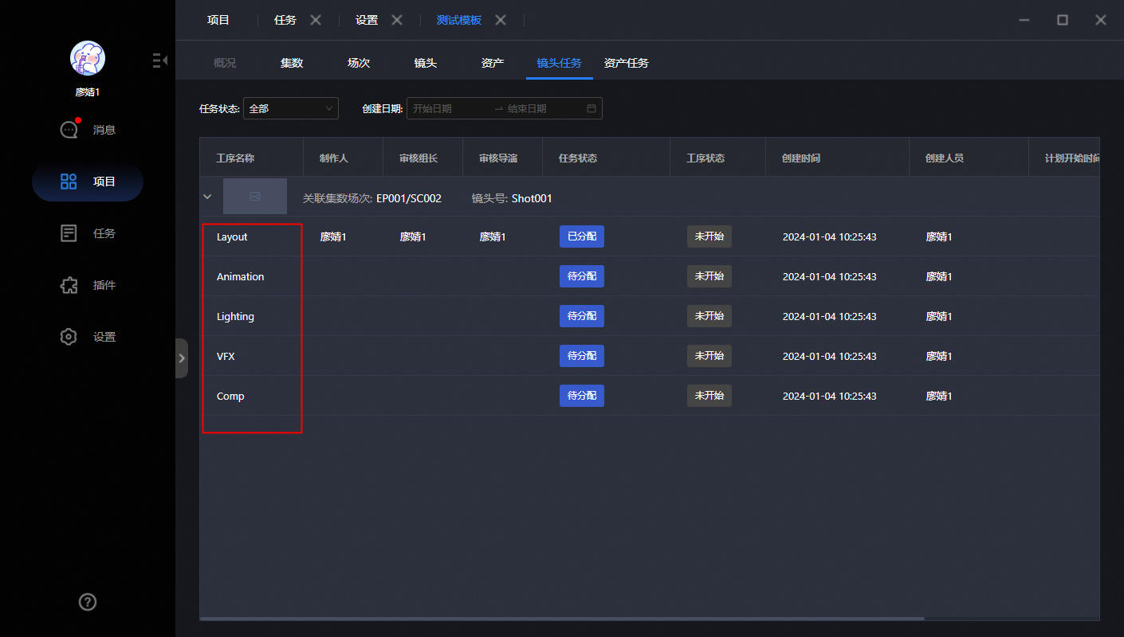The image size is (1124, 637).
Task: Select the VFX process name
Action: (x=226, y=356)
